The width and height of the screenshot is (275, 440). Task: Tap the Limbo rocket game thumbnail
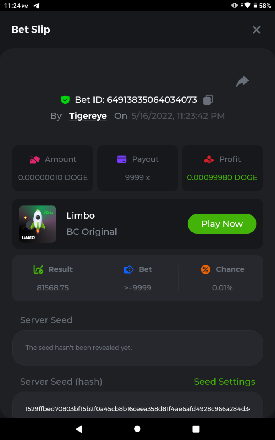coord(38,224)
